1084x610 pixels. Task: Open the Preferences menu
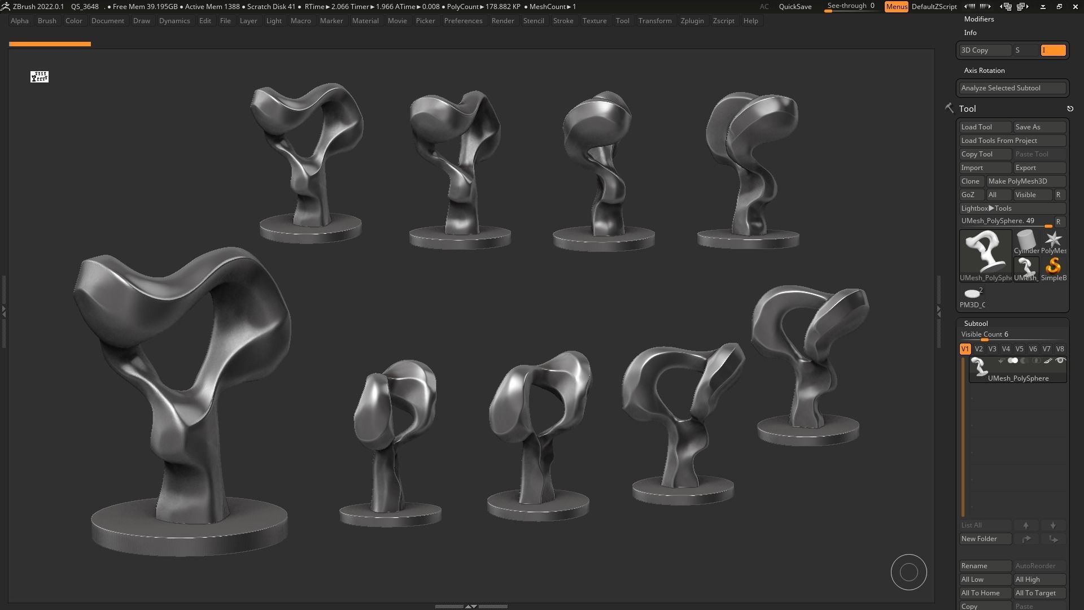(x=463, y=21)
